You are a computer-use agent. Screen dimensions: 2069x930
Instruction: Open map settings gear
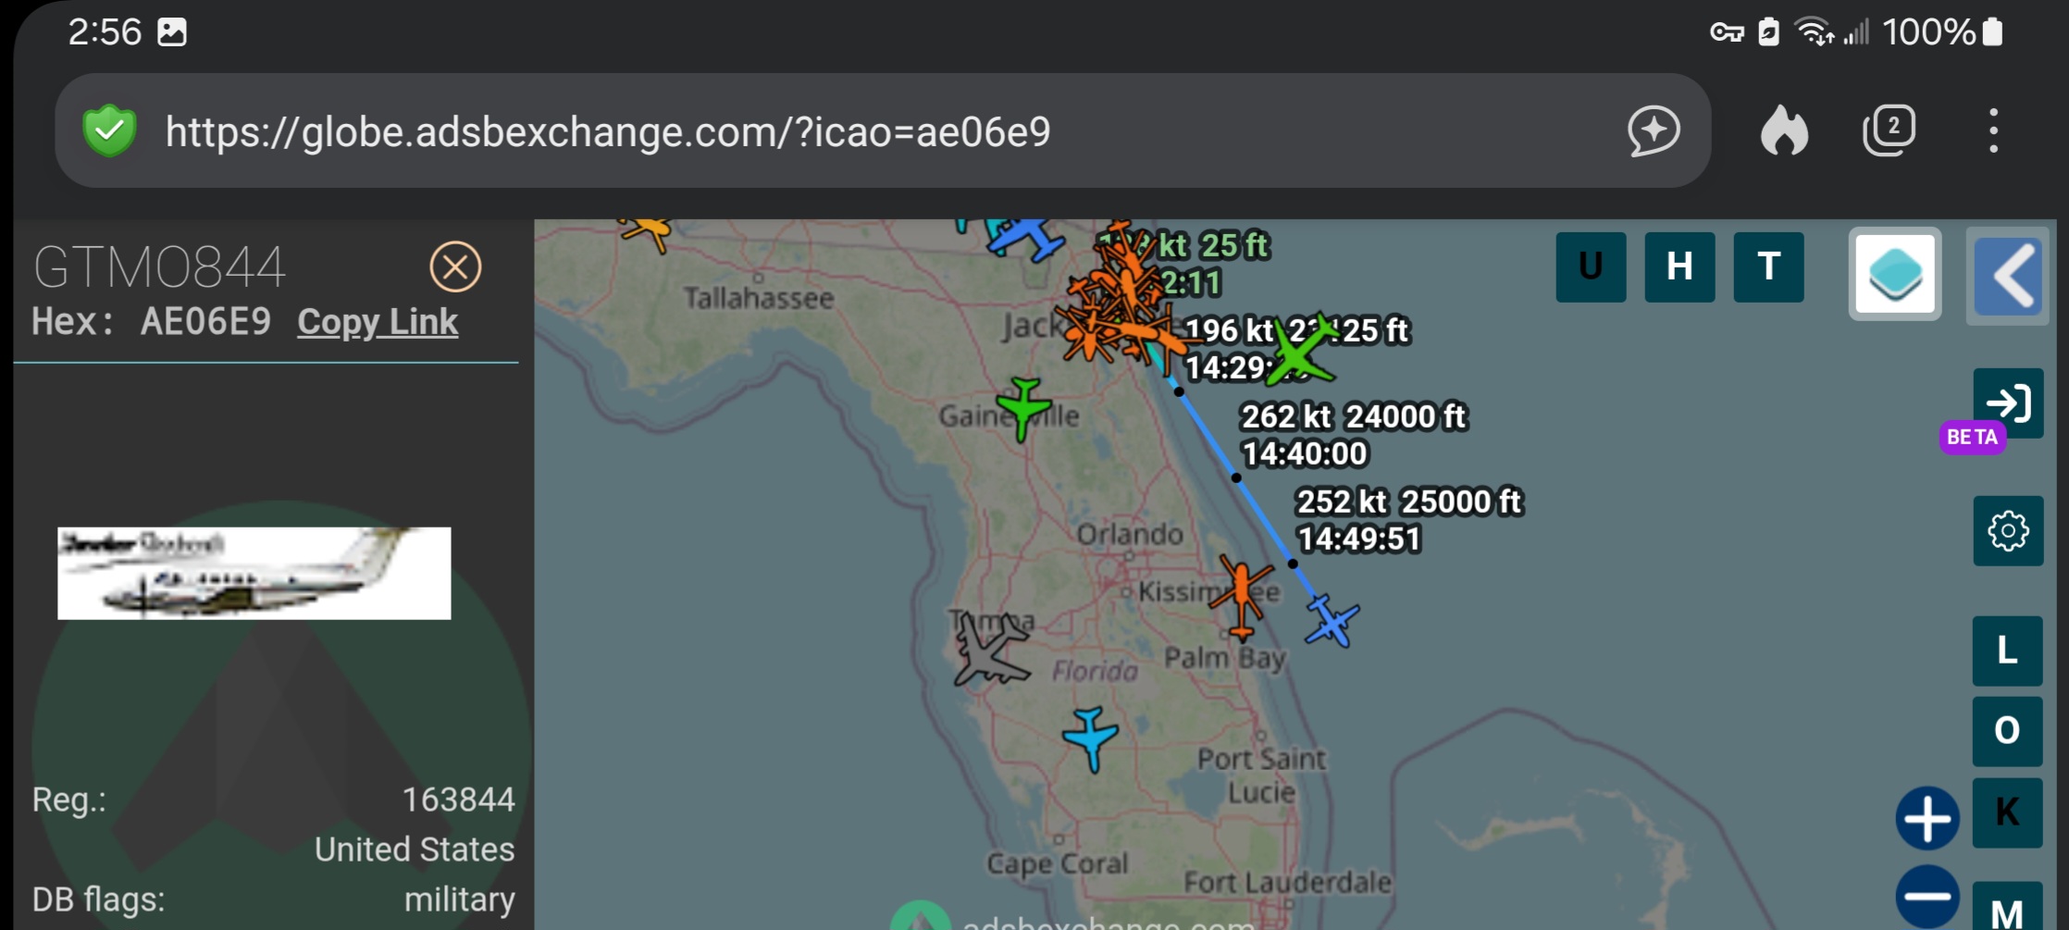click(x=2008, y=531)
